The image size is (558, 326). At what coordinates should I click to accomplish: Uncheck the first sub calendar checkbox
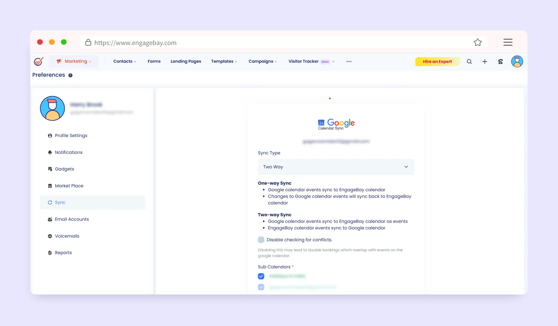261,276
